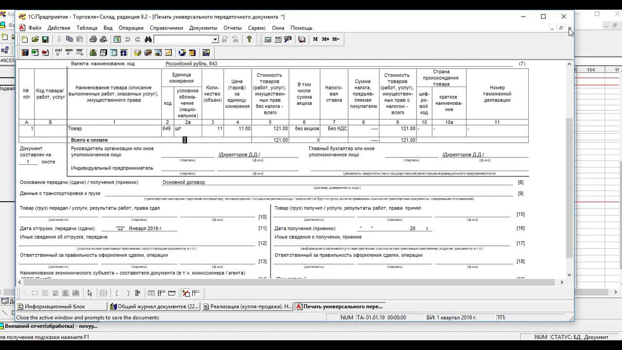Click the green arrow document icon in second toolbar

[x=35, y=52]
